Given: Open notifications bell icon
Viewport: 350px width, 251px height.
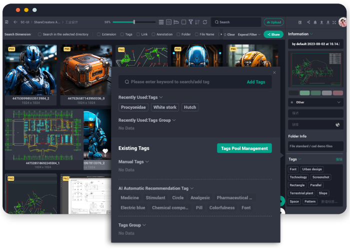Looking at the screenshot, I should coord(315,22).
